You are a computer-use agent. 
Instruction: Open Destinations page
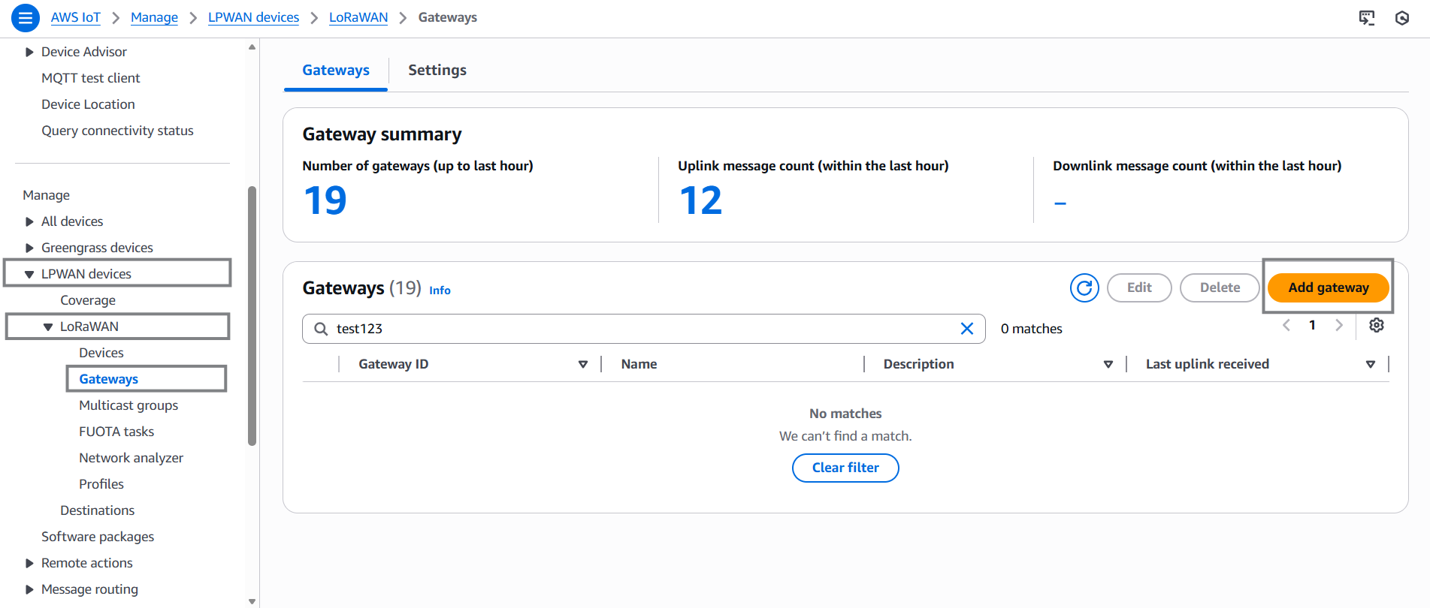pos(98,510)
